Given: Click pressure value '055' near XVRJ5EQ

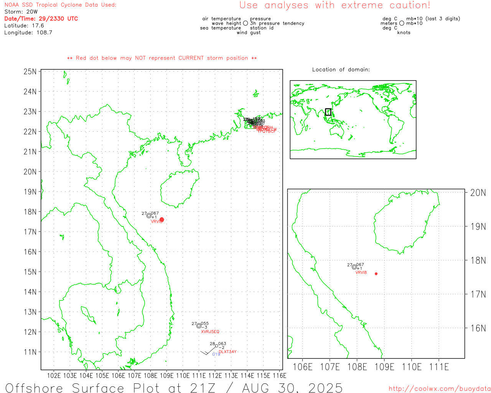Looking at the screenshot, I should pyautogui.click(x=205, y=324).
